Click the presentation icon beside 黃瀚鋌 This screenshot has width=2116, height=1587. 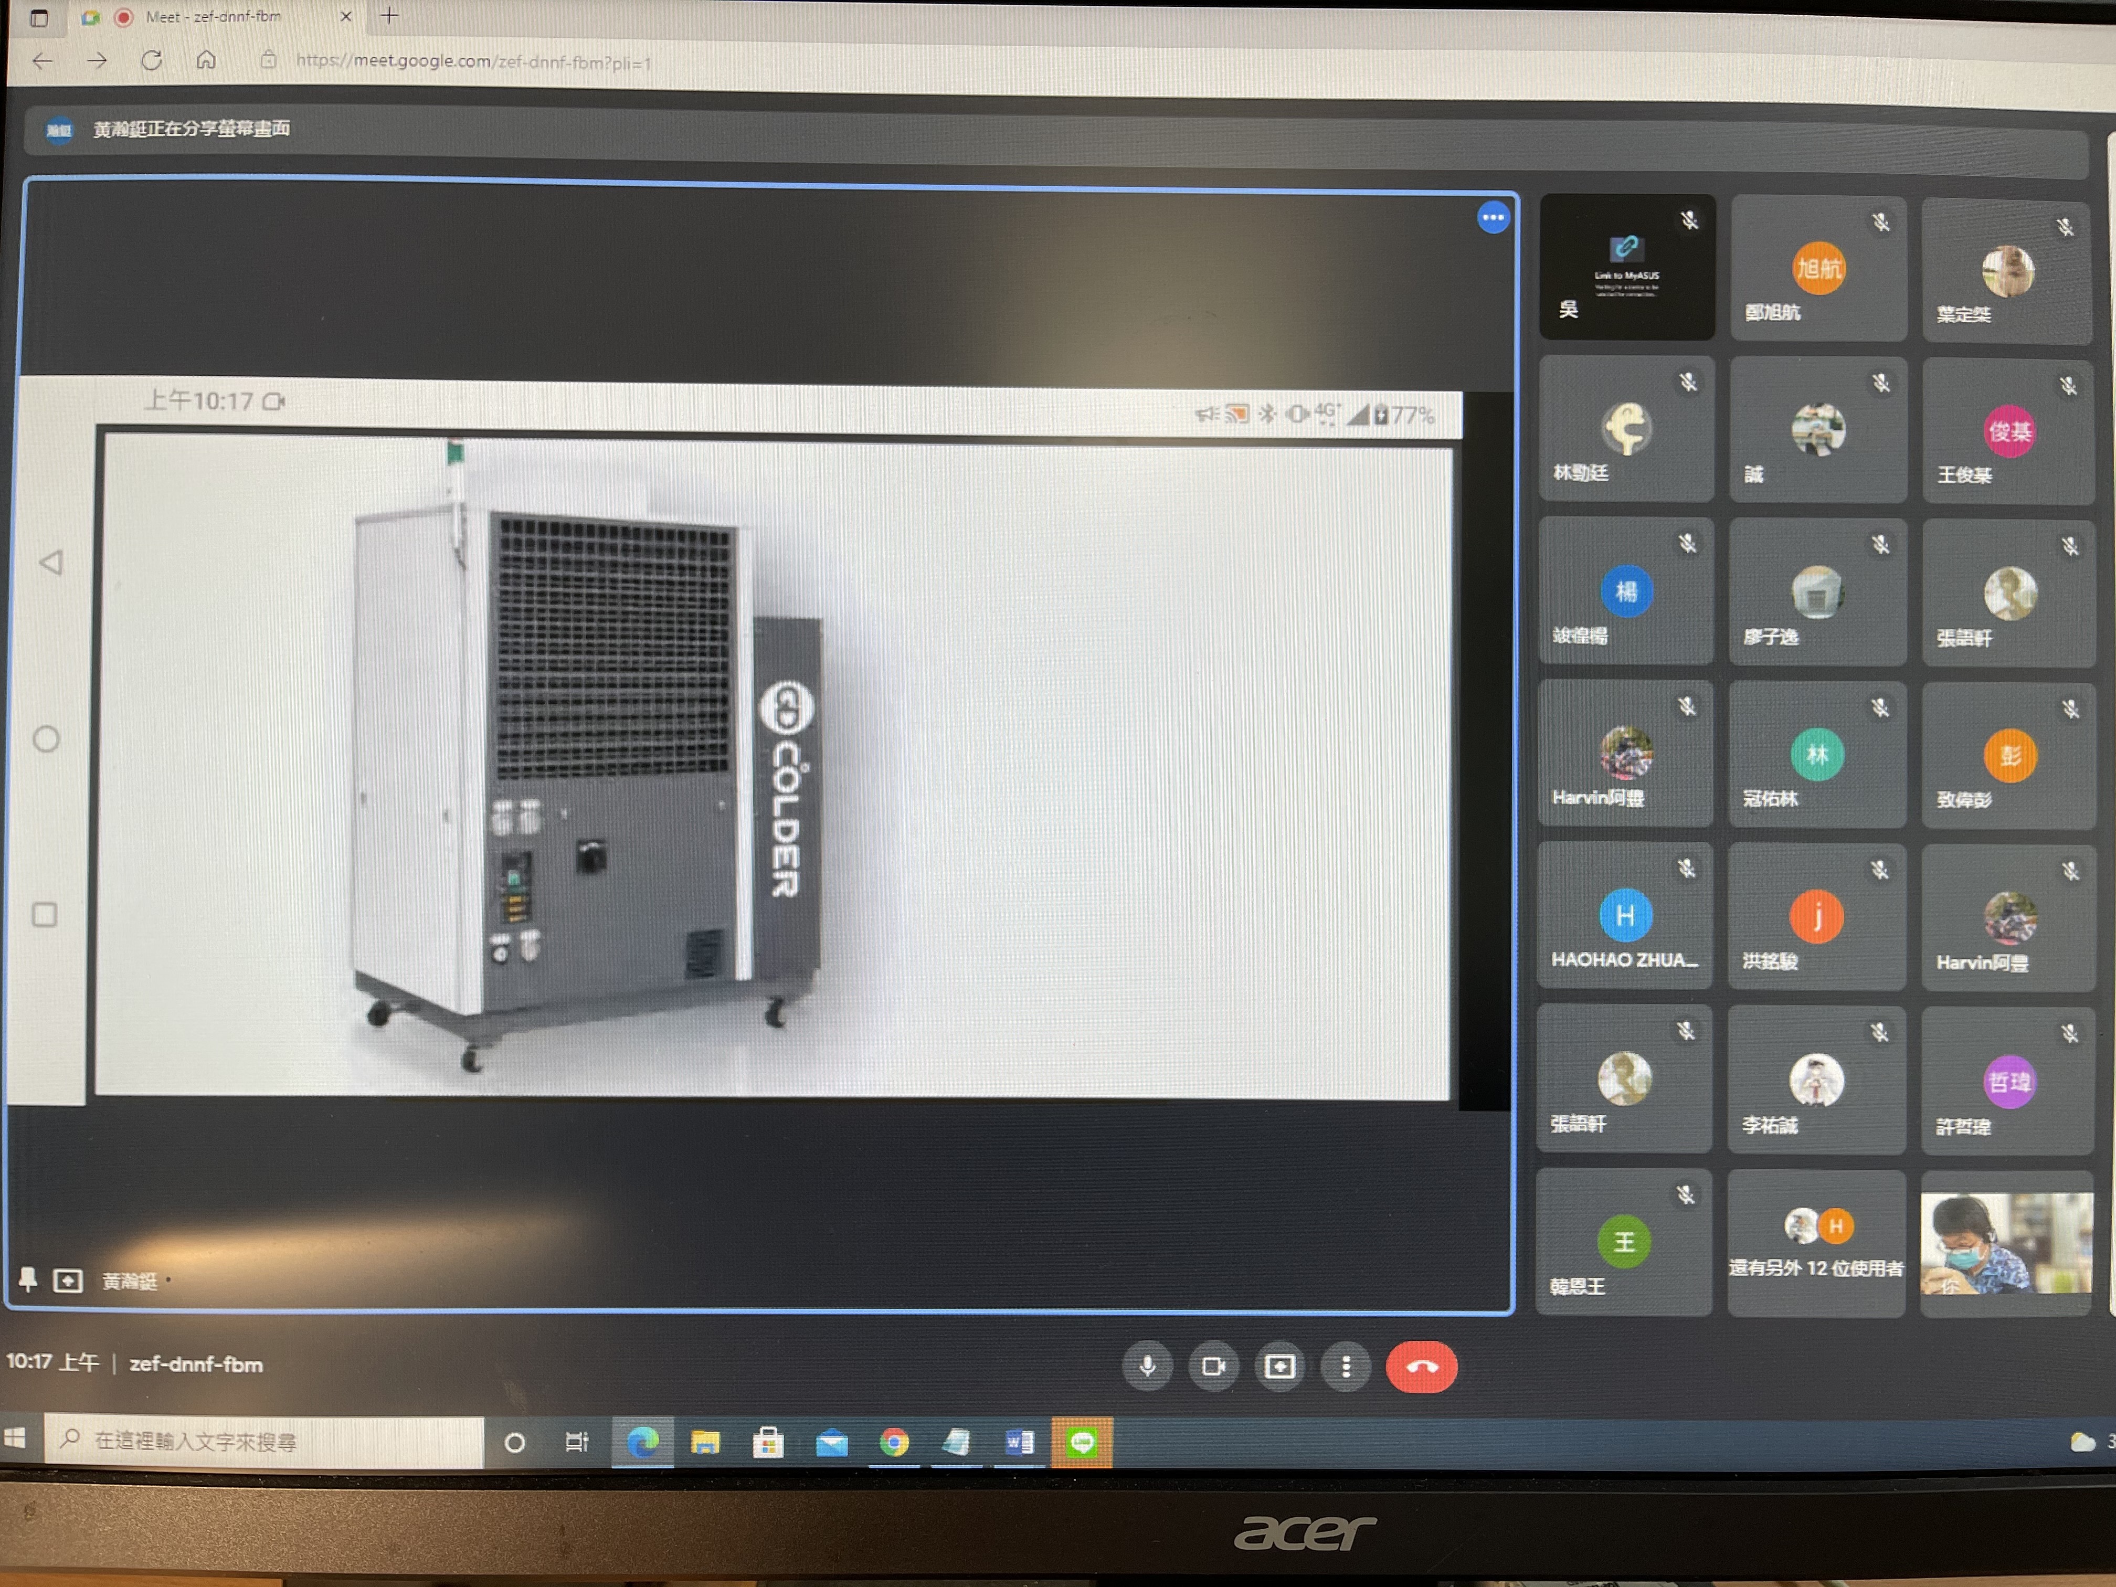[x=68, y=1281]
